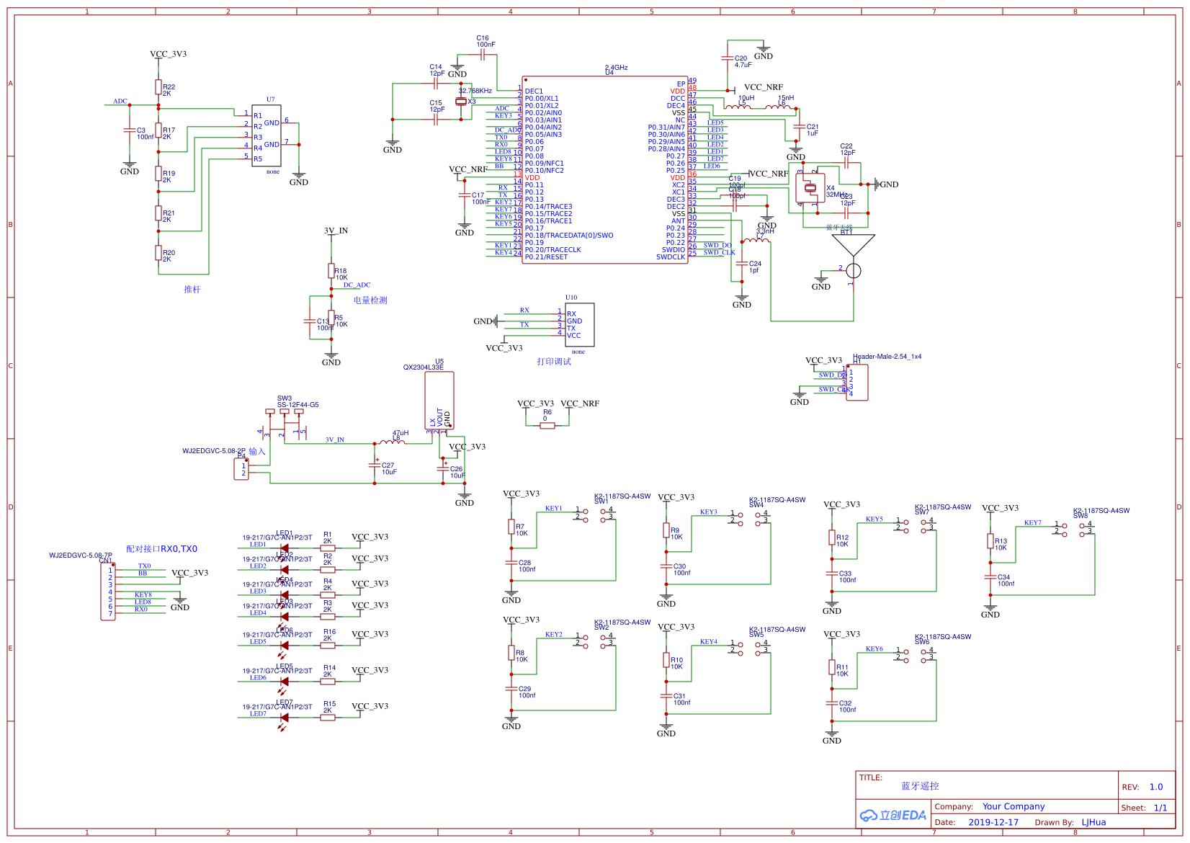Click the U5 QX2304L33E regulator block
The image size is (1190, 843).
439,401
